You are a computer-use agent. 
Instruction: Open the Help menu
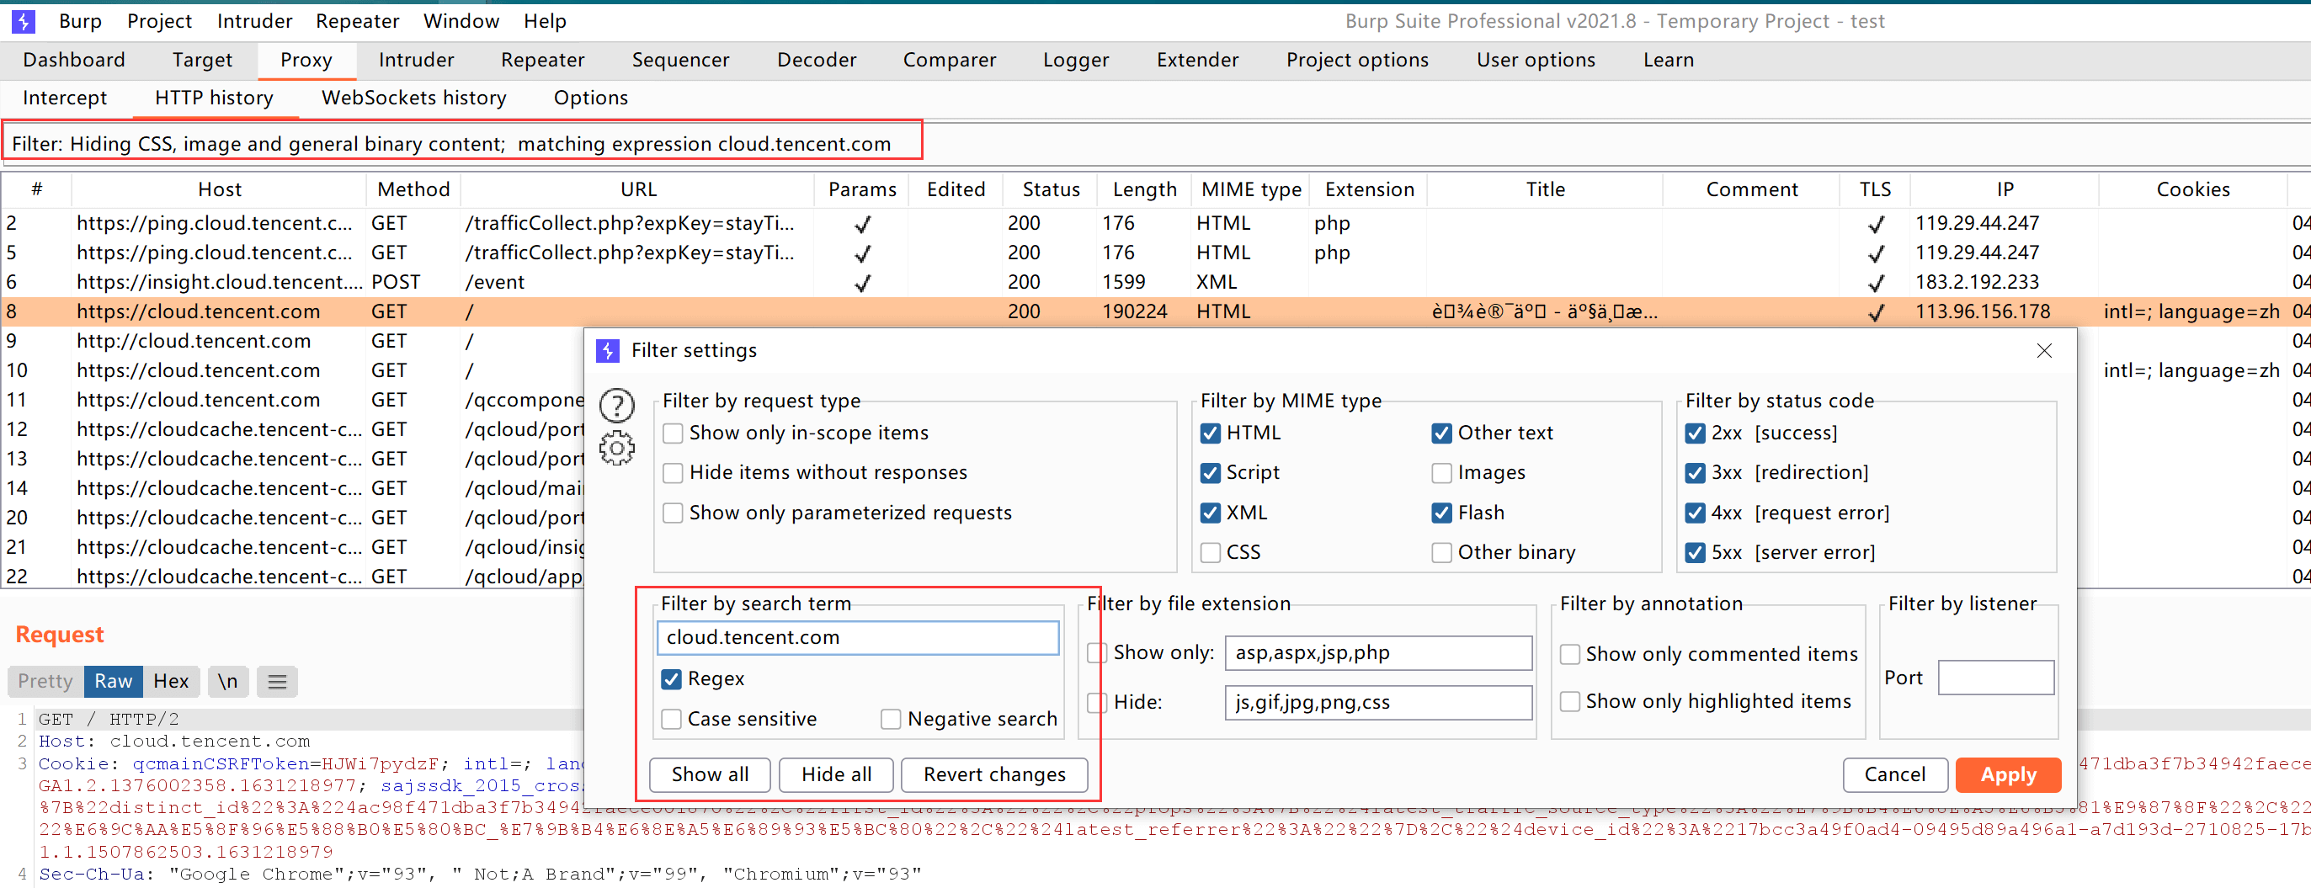coord(545,21)
